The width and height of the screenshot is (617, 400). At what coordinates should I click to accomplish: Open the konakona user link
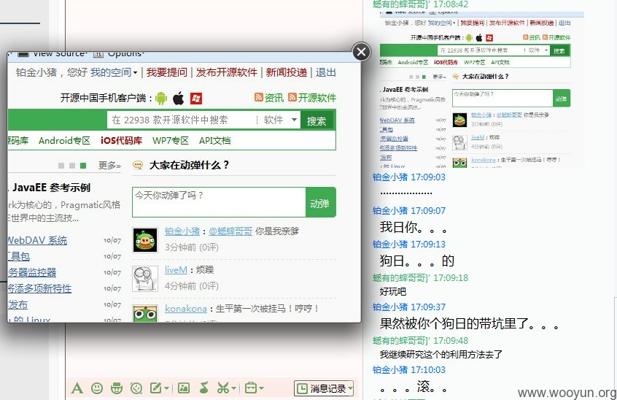coord(186,309)
